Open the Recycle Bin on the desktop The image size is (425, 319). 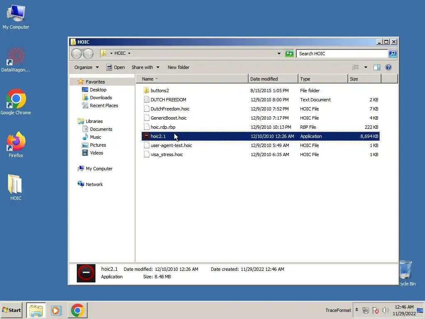(407, 273)
